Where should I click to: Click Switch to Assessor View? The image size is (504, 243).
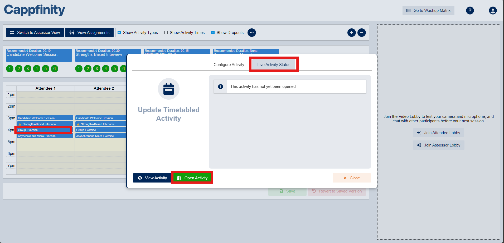coord(35,33)
